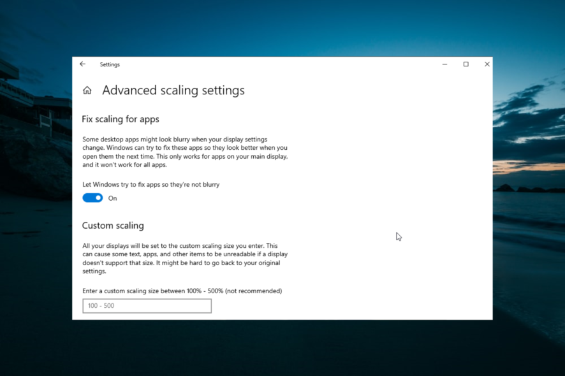The width and height of the screenshot is (565, 376).
Task: Minimize the Settings window
Action: [444, 64]
